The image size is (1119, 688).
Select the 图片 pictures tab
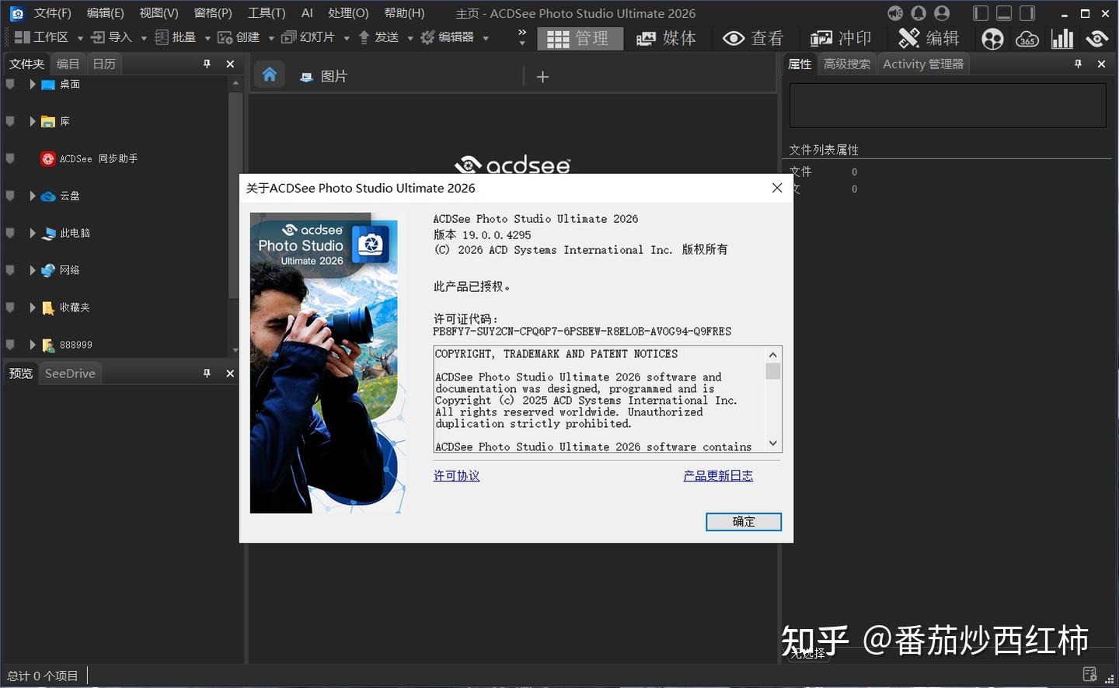pyautogui.click(x=324, y=76)
